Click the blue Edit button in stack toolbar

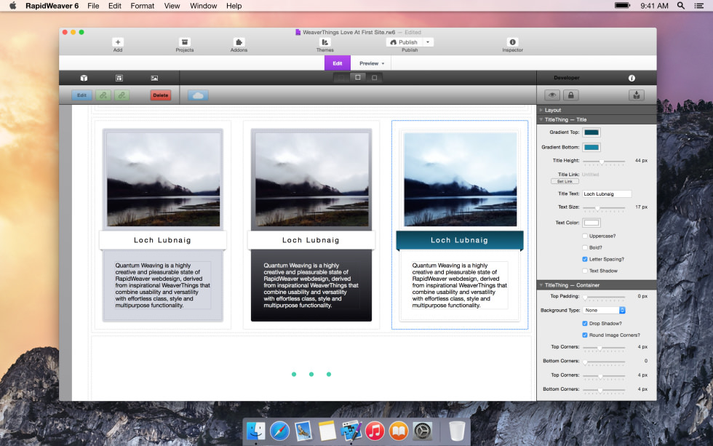click(x=81, y=95)
